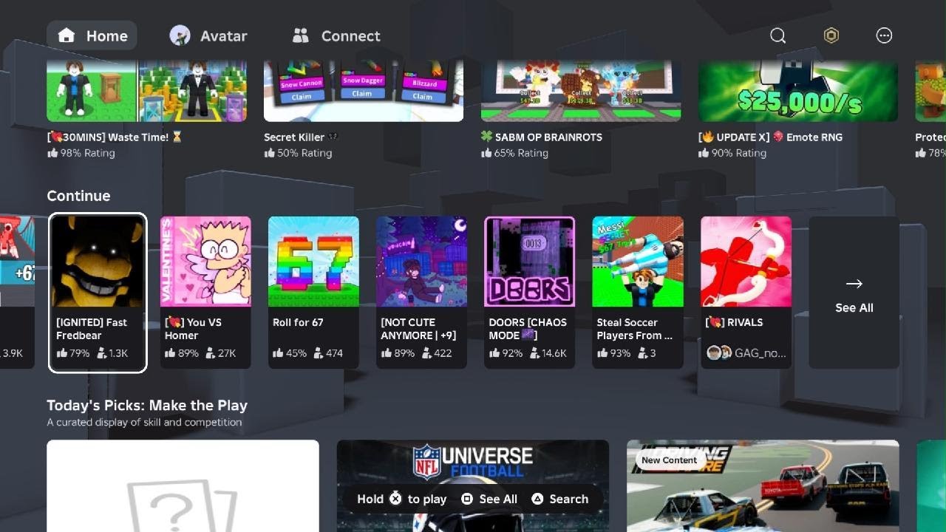Open the placeholder question mark card
The height and width of the screenshot is (532, 946).
[183, 485]
